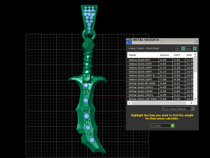This screenshot has height=158, width=210.
Task: Select the Yellow Gold:18KY R... row
Action: (161, 75)
